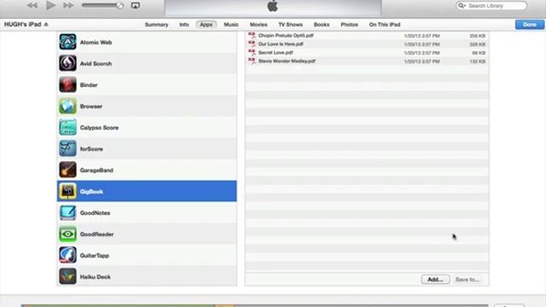Click the fast-forward playback button
Viewport: 546px width, 307px height.
pyautogui.click(x=68, y=5)
